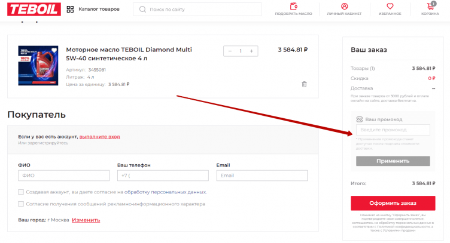This screenshot has width=450, height=243.
Task: Open Подобрать масло oil selector
Action: click(x=293, y=8)
